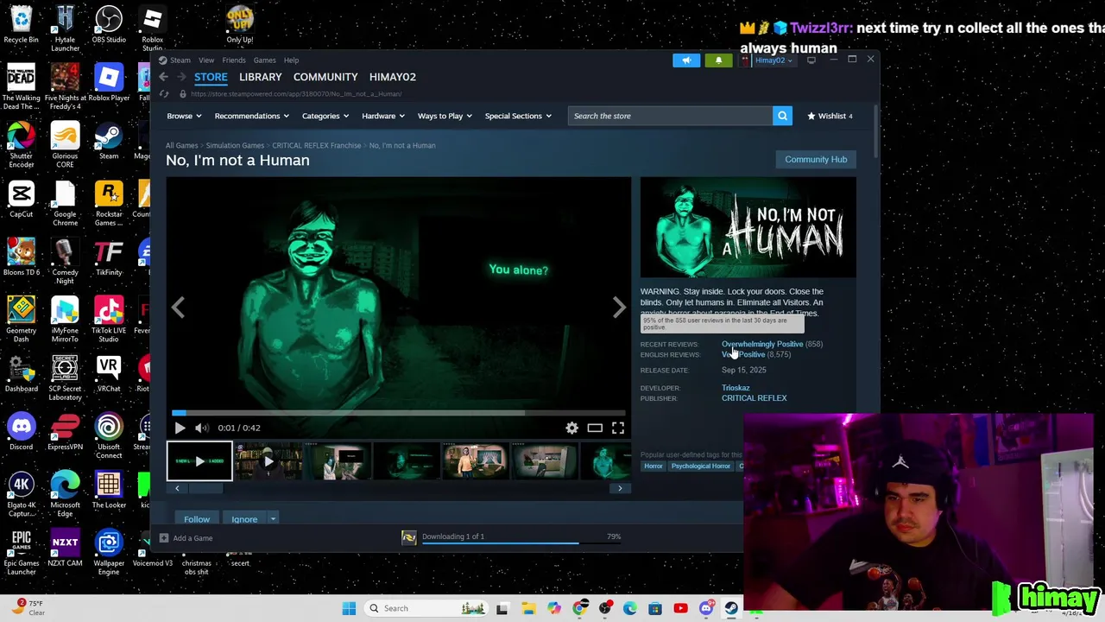Open the Games menu

click(264, 60)
